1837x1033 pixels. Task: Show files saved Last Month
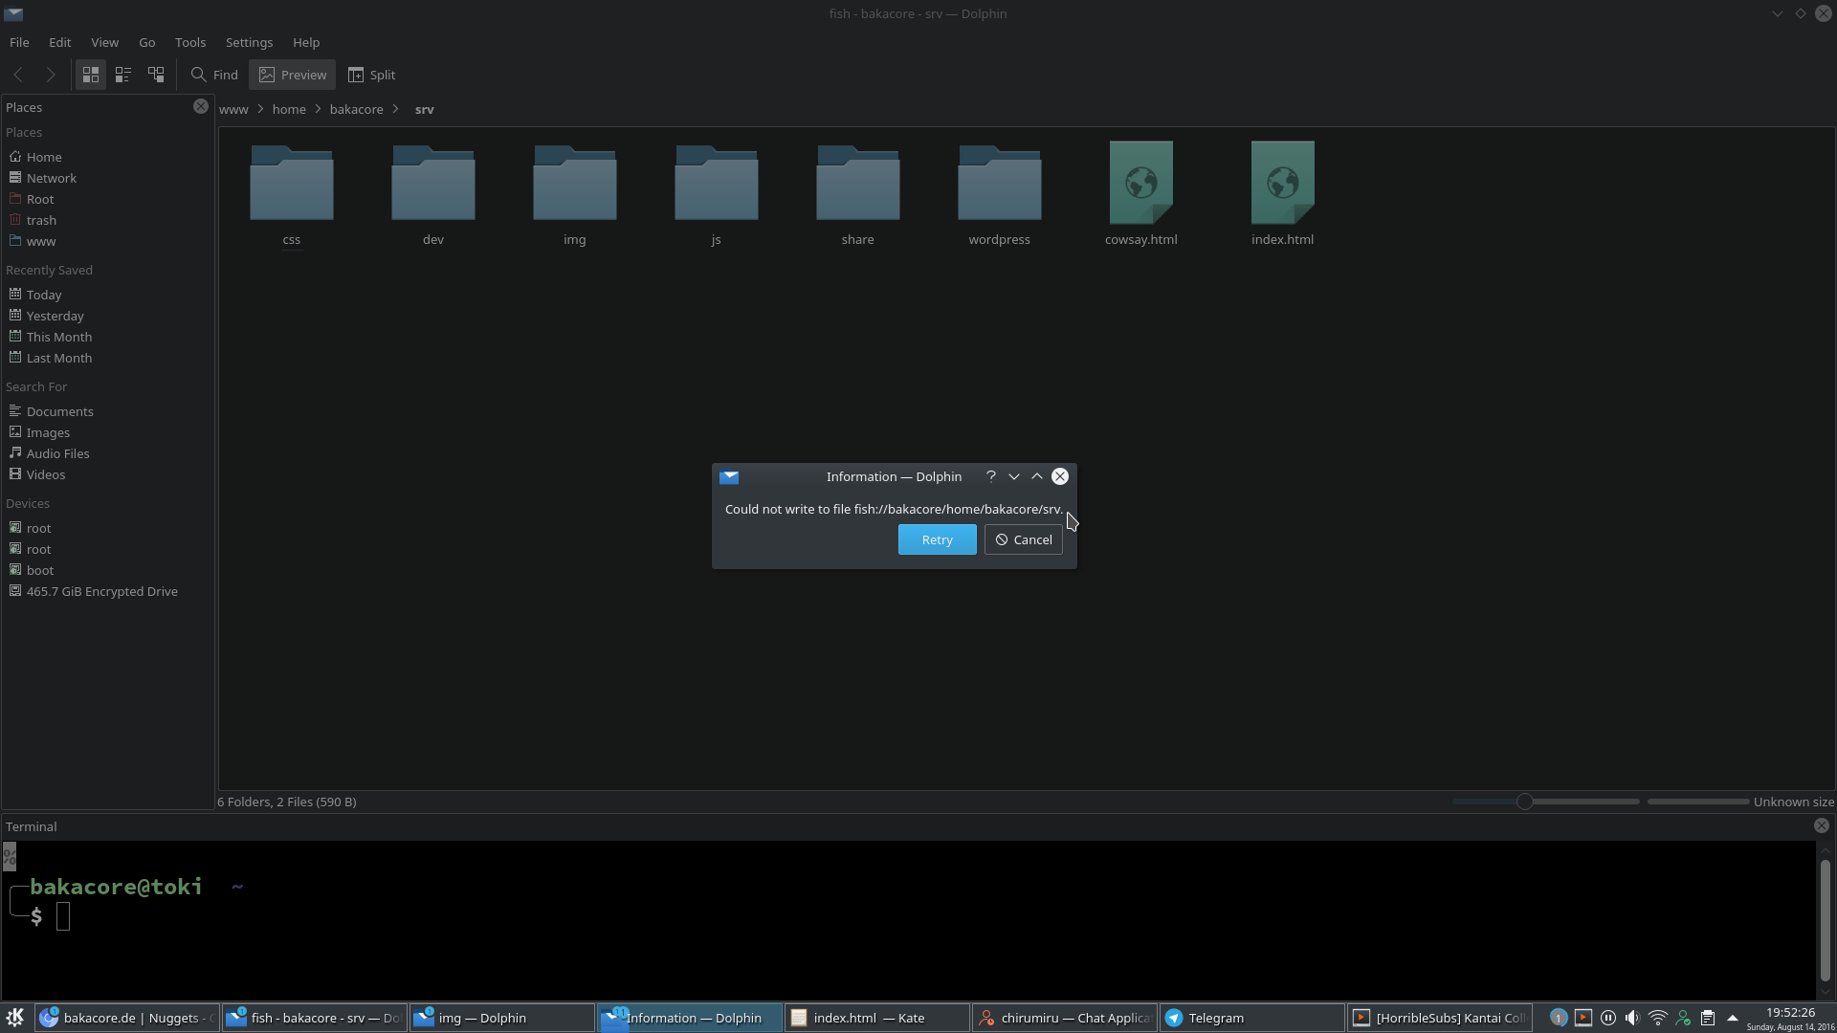point(107,358)
